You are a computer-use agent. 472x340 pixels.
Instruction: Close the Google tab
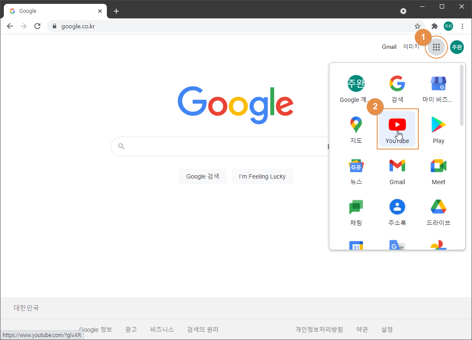100,11
